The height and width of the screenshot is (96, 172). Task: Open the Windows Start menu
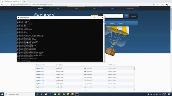tap(2, 94)
